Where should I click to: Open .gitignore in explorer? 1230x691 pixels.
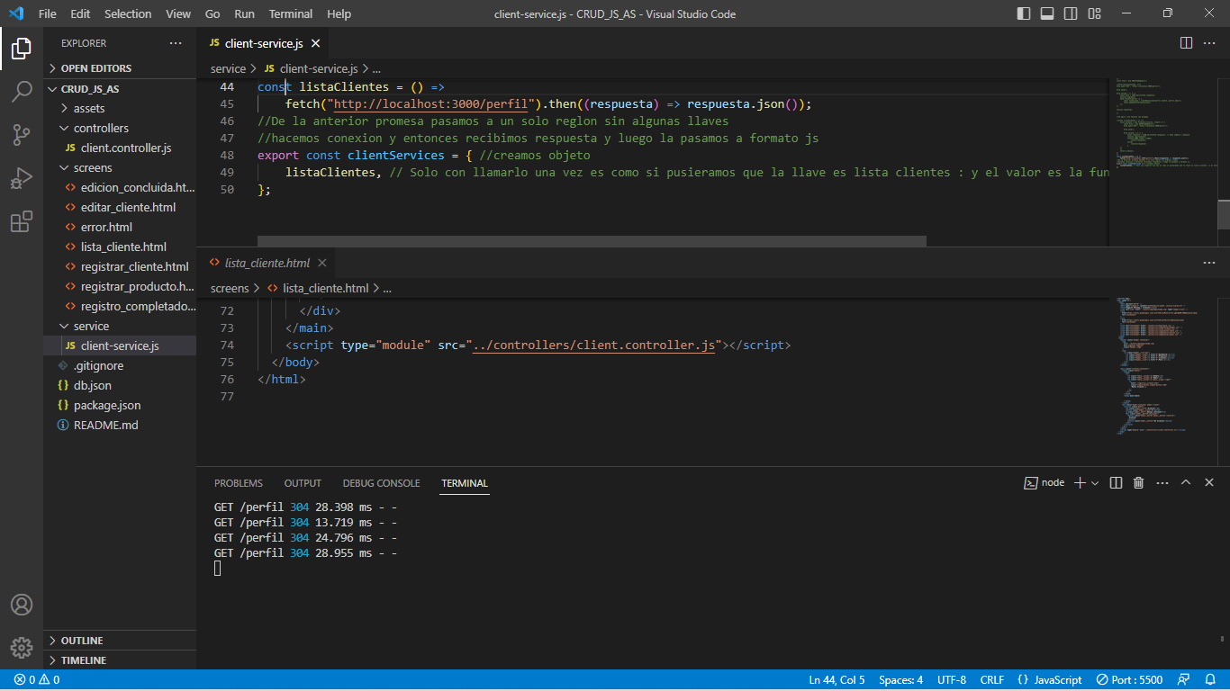click(120, 365)
